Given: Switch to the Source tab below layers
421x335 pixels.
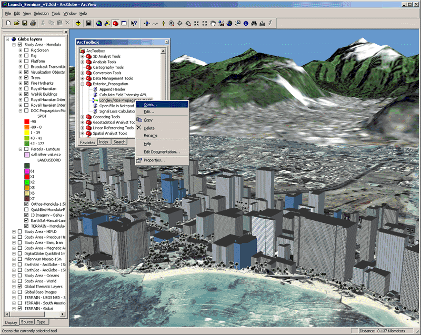Looking at the screenshot, I should click(x=27, y=322).
